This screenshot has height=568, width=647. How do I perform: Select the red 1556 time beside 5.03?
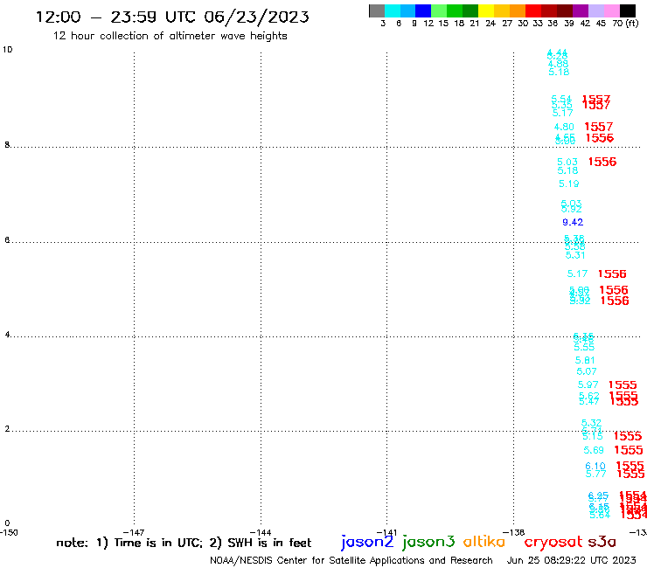coord(602,162)
